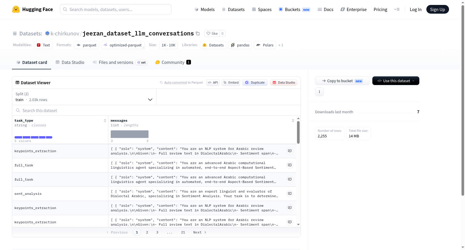Screen dimensions: 465x250
Task: Click the Copy to bucket button
Action: tap(342, 81)
